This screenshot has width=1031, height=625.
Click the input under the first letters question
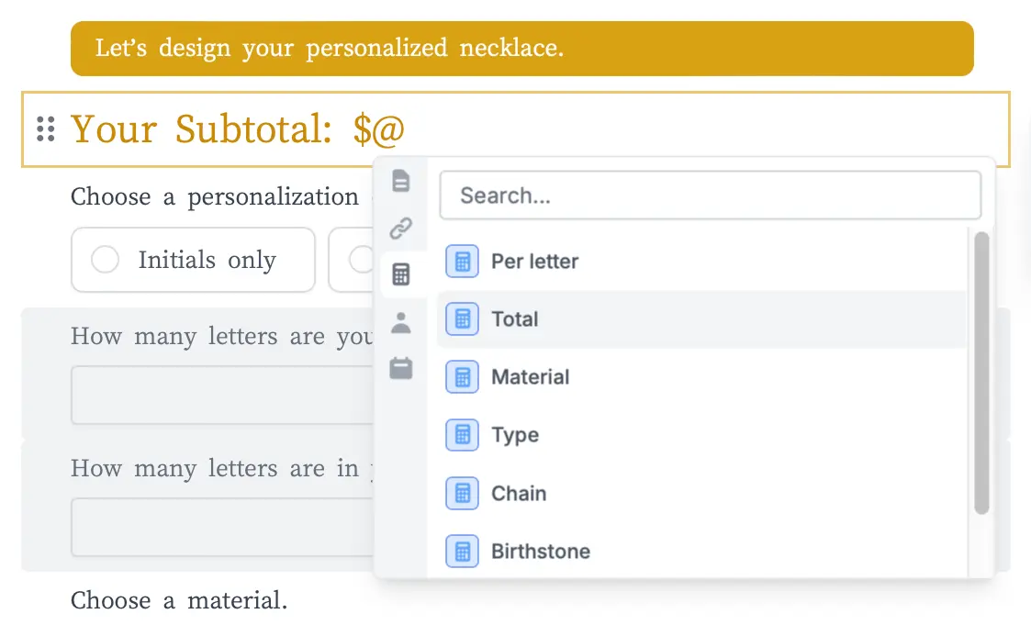point(222,395)
